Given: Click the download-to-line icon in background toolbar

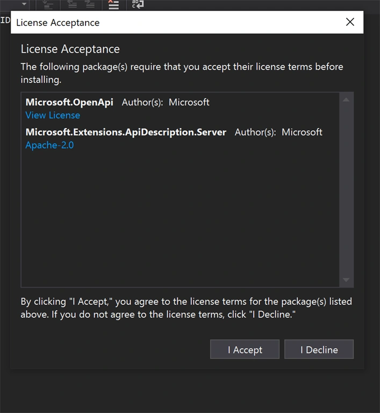Looking at the screenshot, I should 48,4.
